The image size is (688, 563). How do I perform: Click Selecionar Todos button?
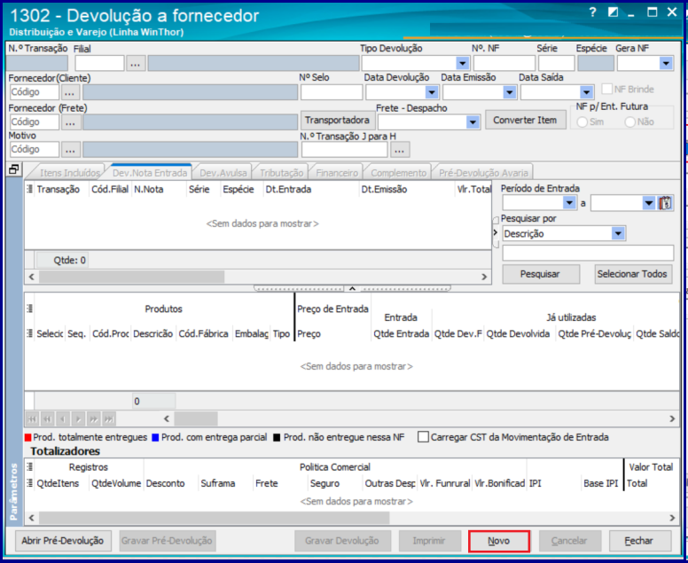pyautogui.click(x=633, y=274)
